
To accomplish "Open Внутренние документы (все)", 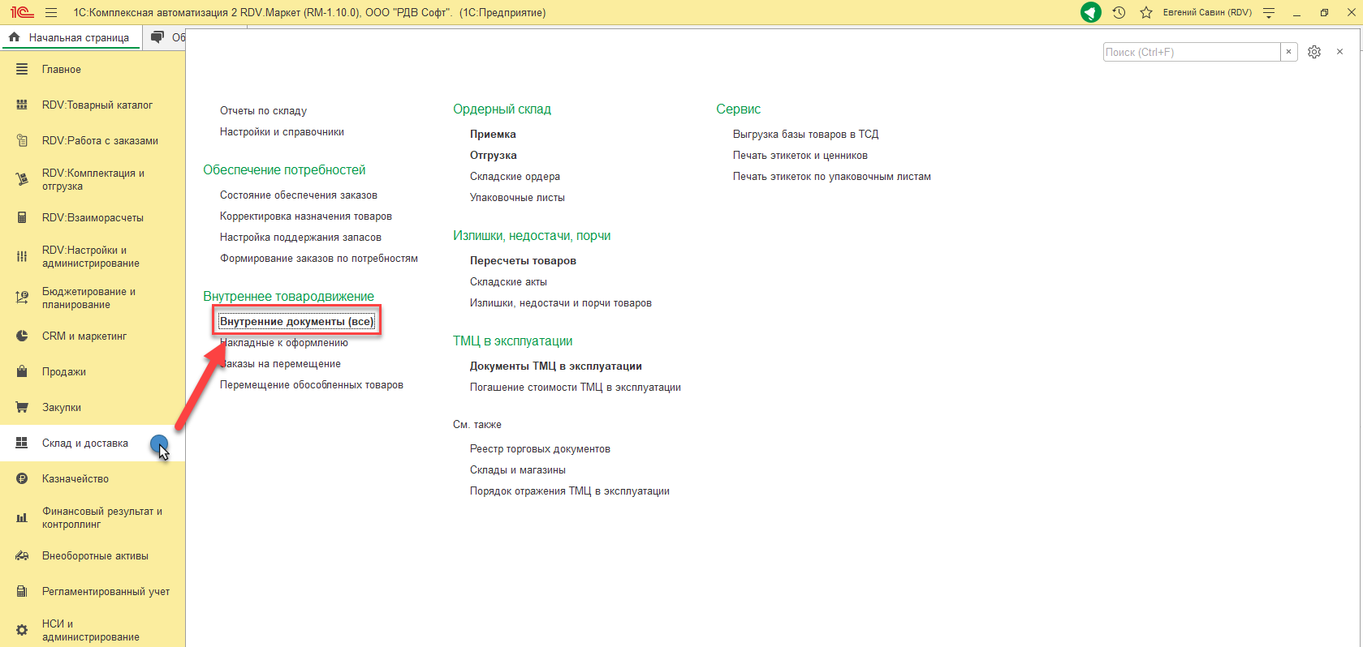I will [x=297, y=322].
